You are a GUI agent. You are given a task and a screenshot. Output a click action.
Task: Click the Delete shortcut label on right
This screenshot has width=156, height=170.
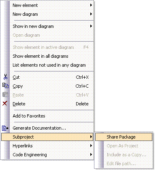click(82, 104)
